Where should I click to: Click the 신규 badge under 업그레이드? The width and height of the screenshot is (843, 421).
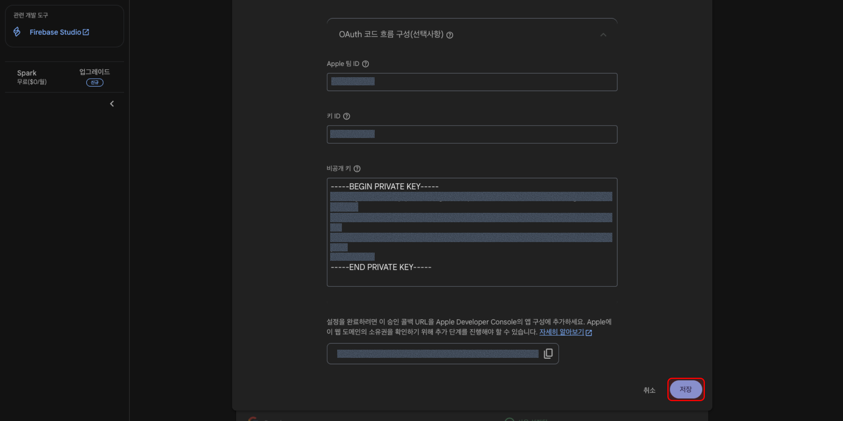[94, 82]
